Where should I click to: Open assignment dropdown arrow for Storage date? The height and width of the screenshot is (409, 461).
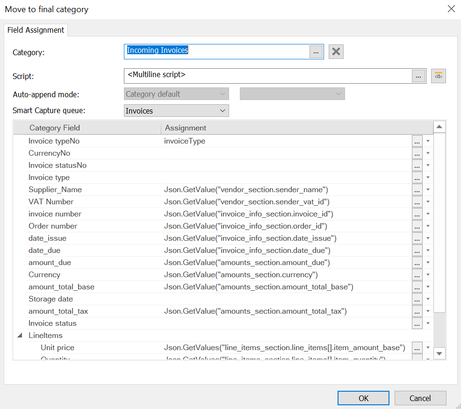tap(428, 299)
